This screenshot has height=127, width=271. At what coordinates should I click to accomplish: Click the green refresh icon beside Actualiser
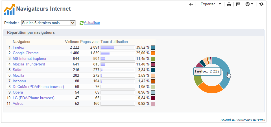81,23
